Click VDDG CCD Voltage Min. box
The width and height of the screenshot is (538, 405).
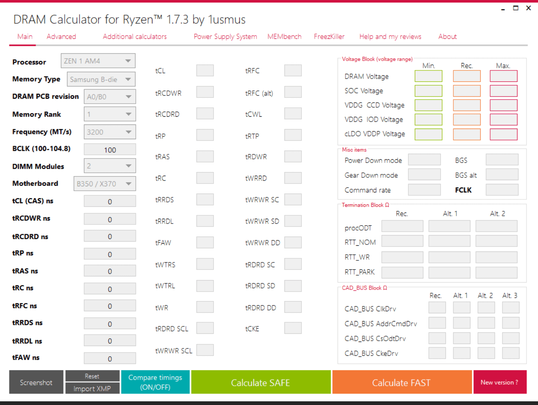pyautogui.click(x=428, y=105)
